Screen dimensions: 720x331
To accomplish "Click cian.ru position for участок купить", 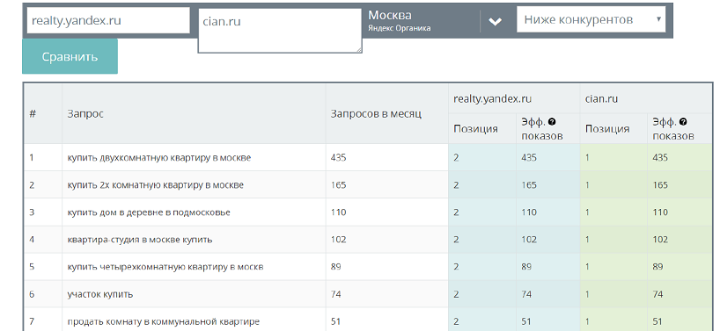I will pos(587,294).
